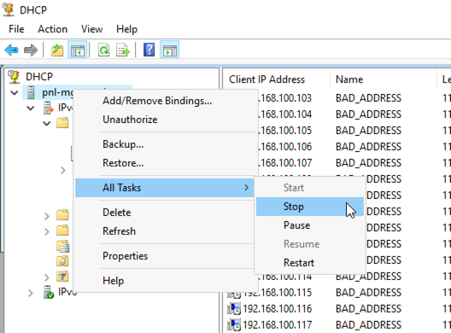Screen dimensions: 451x333
Task: Open the File menu
Action: click(x=16, y=29)
